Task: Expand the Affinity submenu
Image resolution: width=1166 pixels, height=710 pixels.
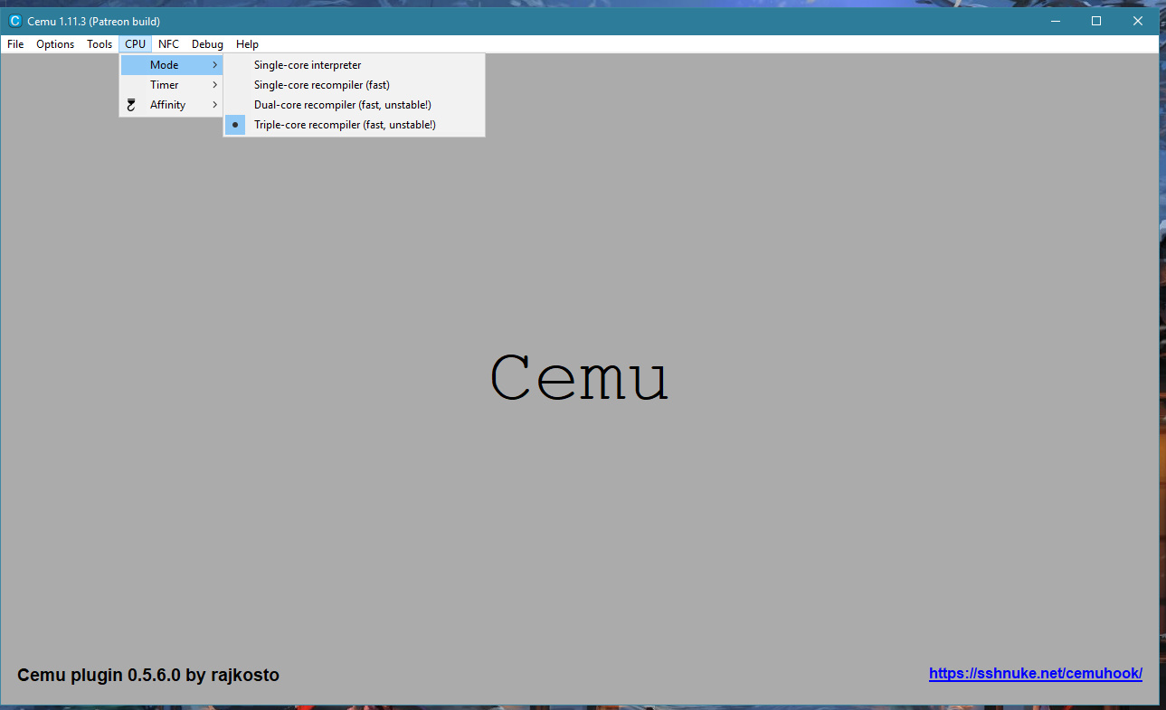Action: click(172, 105)
